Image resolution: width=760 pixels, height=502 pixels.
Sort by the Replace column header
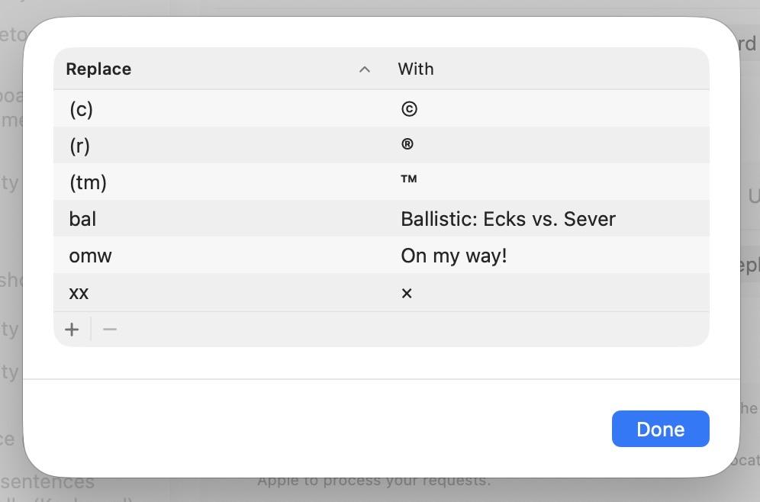(x=98, y=69)
